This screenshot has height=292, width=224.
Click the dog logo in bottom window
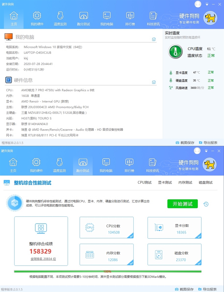point(209,164)
